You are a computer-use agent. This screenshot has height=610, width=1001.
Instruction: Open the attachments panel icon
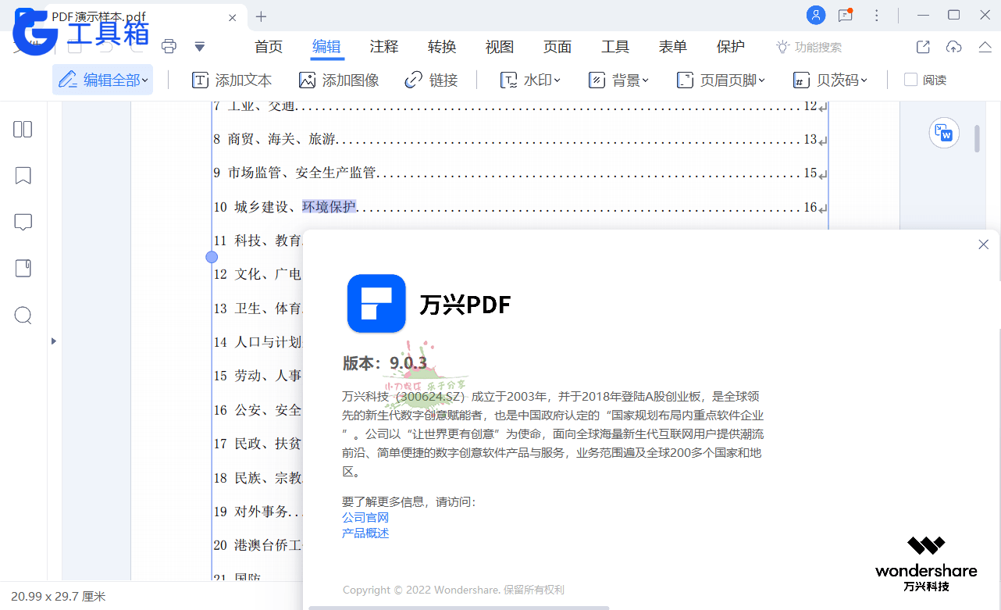[23, 269]
